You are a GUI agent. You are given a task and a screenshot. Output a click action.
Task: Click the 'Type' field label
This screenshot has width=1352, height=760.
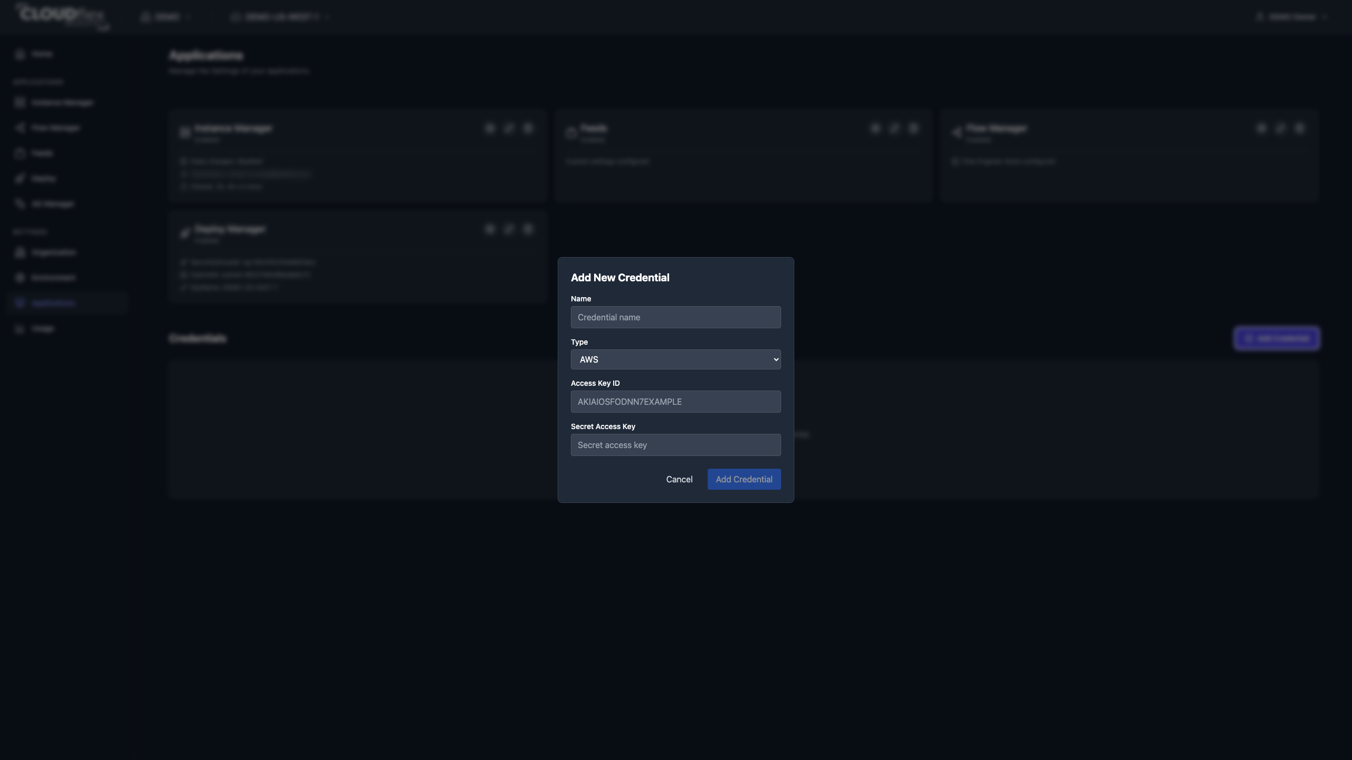pyautogui.click(x=579, y=342)
